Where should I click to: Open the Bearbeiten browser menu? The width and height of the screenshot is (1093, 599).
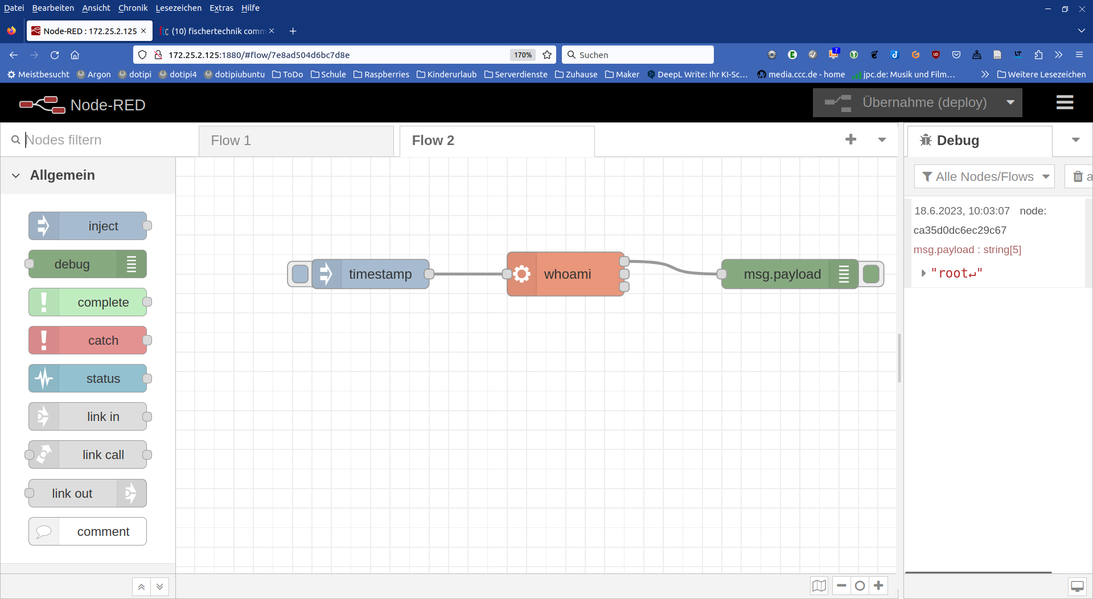(x=53, y=8)
